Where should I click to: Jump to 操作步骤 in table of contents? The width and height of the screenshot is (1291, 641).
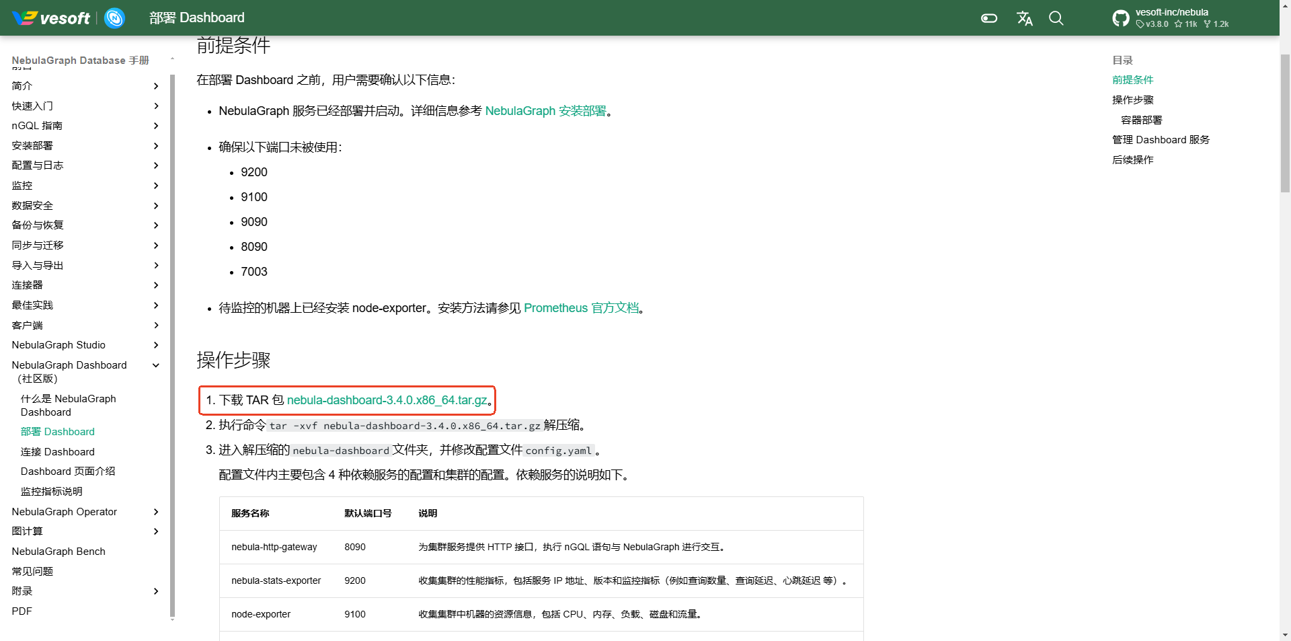1132,100
